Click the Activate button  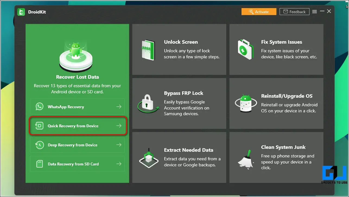tap(259, 12)
